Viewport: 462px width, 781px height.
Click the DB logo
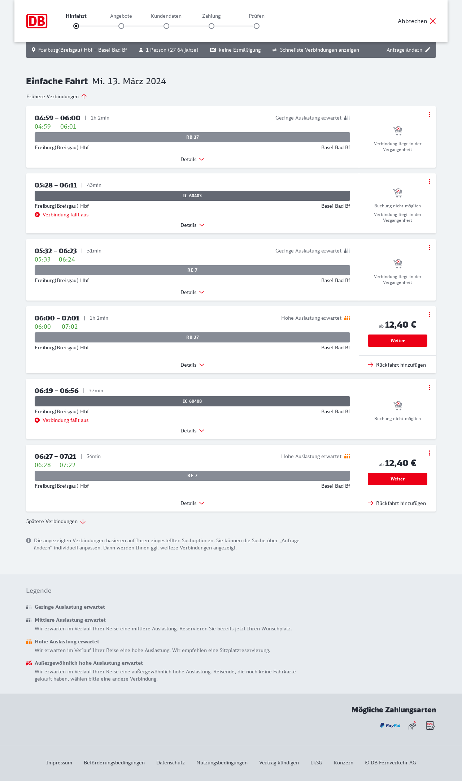click(x=37, y=21)
